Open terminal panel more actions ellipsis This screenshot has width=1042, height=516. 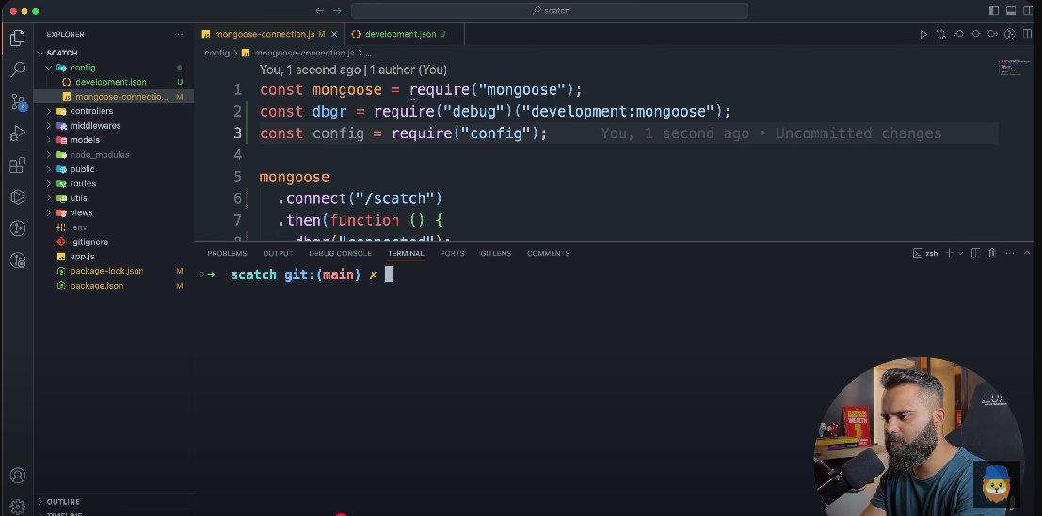coord(1010,253)
